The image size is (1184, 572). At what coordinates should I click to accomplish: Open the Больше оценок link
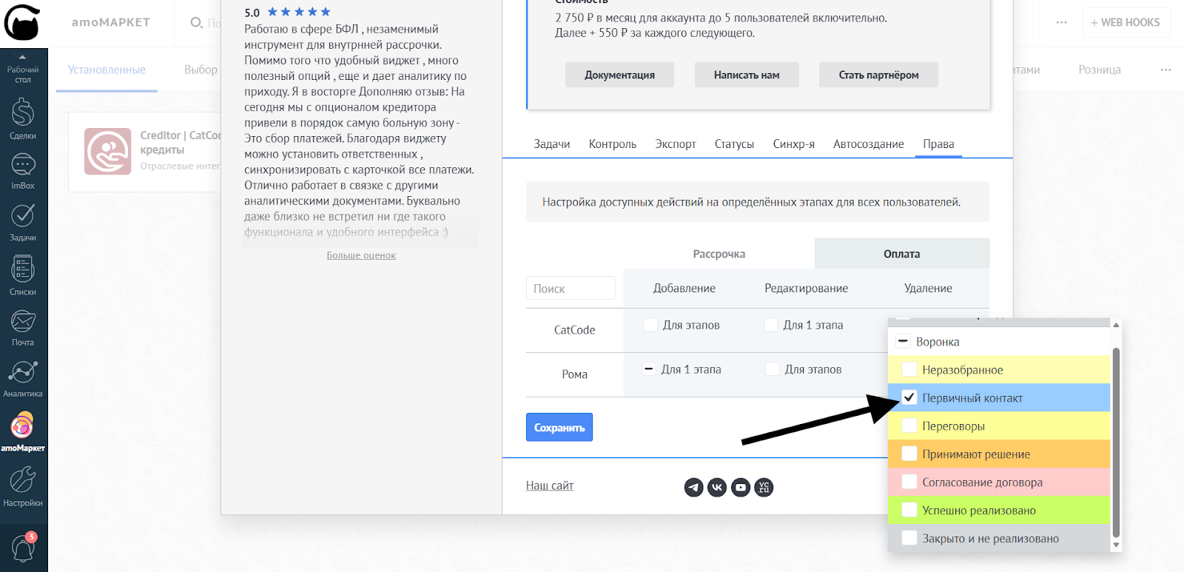point(361,255)
